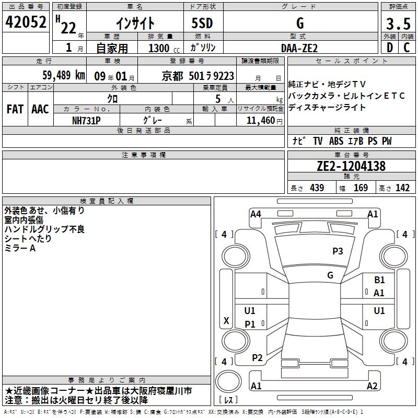Select the grade value G in header
Viewport: 418px width, 418px height.
pyautogui.click(x=300, y=24)
